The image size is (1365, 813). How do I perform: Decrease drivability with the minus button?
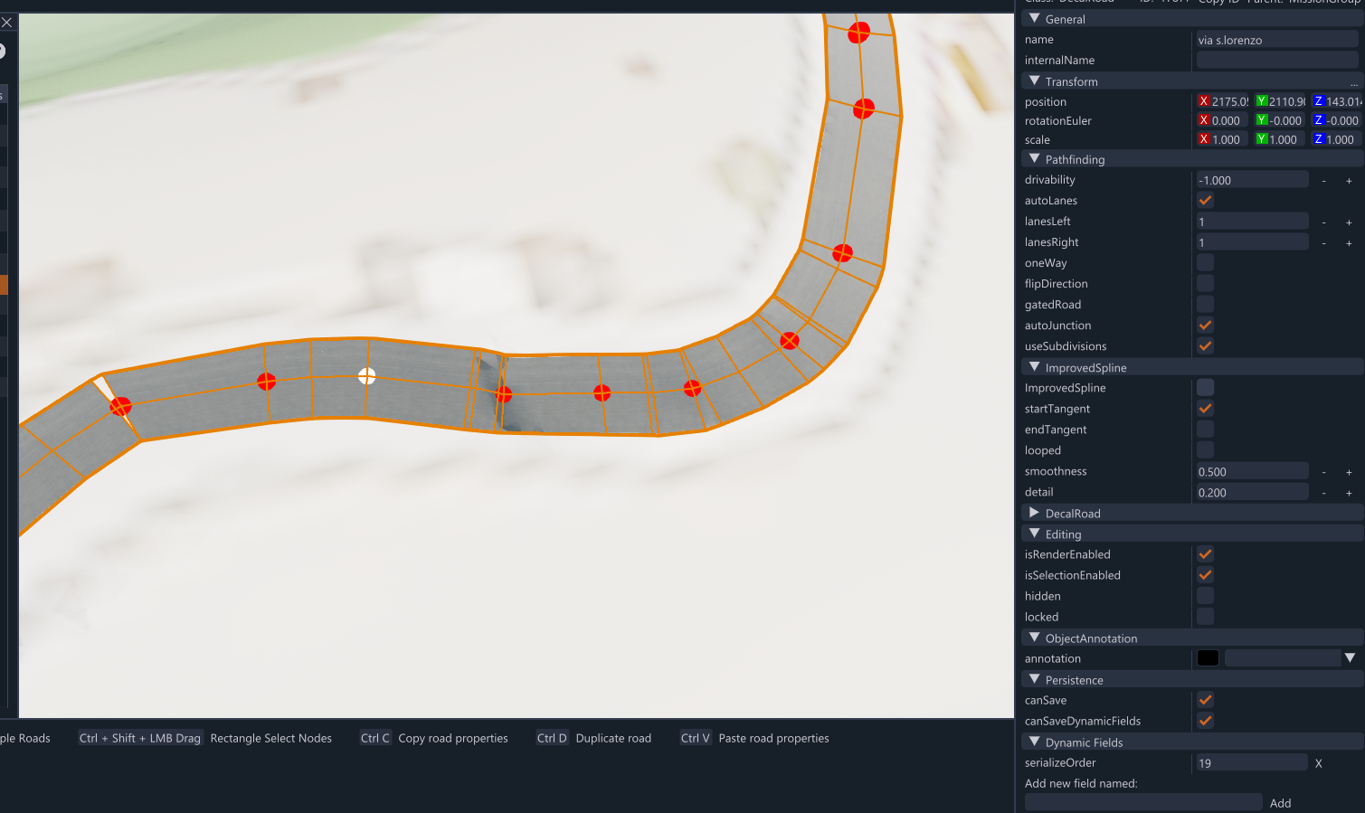click(x=1323, y=181)
